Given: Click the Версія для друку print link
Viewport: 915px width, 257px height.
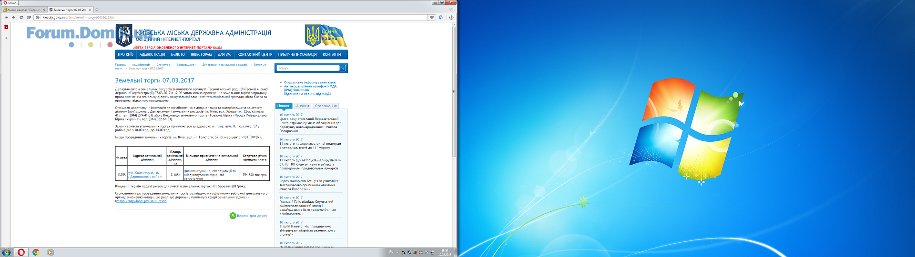Looking at the screenshot, I should (252, 216).
